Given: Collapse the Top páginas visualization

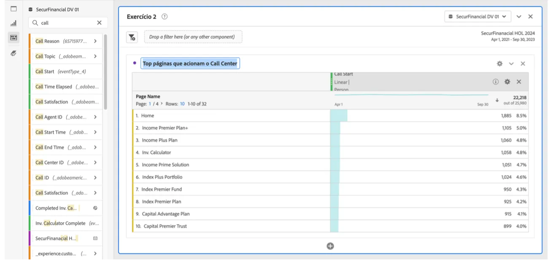Looking at the screenshot, I should click(x=511, y=64).
